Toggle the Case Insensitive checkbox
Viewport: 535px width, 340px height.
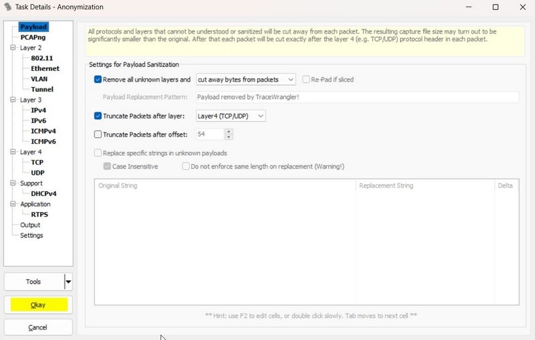tap(107, 166)
